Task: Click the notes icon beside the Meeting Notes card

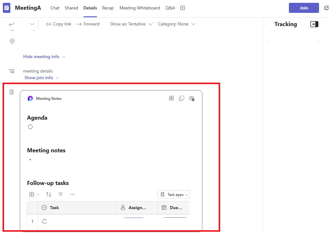Action: point(12,92)
